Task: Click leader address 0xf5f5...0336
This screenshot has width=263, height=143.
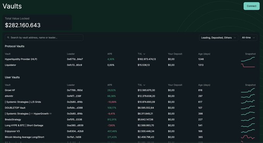Action: click(75, 119)
